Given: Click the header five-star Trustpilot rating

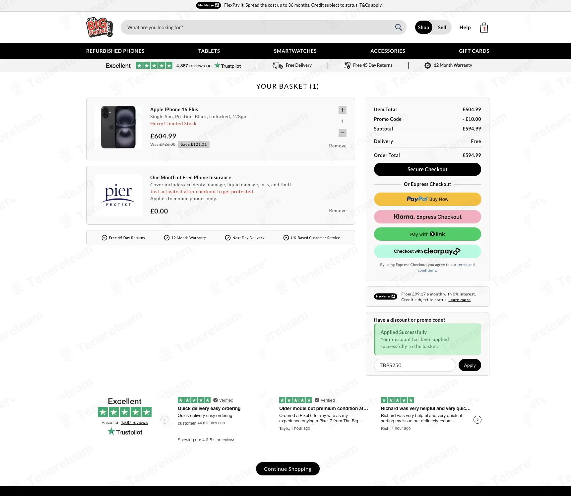Looking at the screenshot, I should coord(154,65).
